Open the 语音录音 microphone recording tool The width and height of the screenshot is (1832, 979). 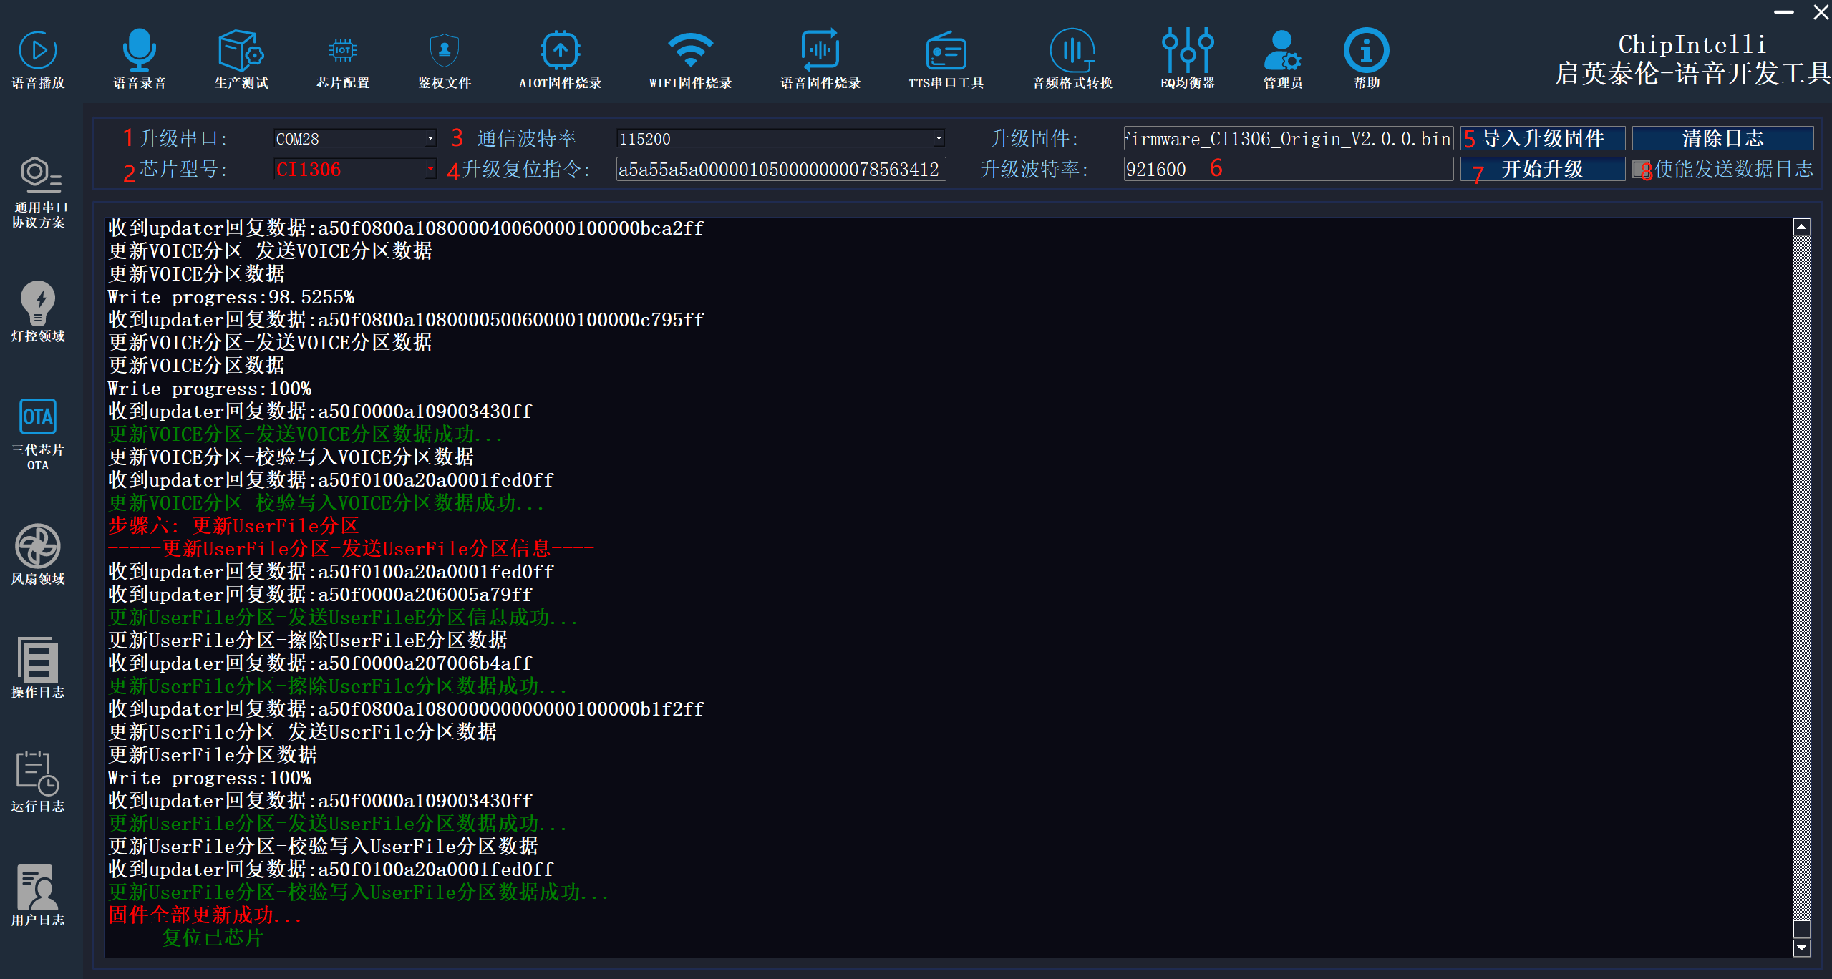pos(140,59)
